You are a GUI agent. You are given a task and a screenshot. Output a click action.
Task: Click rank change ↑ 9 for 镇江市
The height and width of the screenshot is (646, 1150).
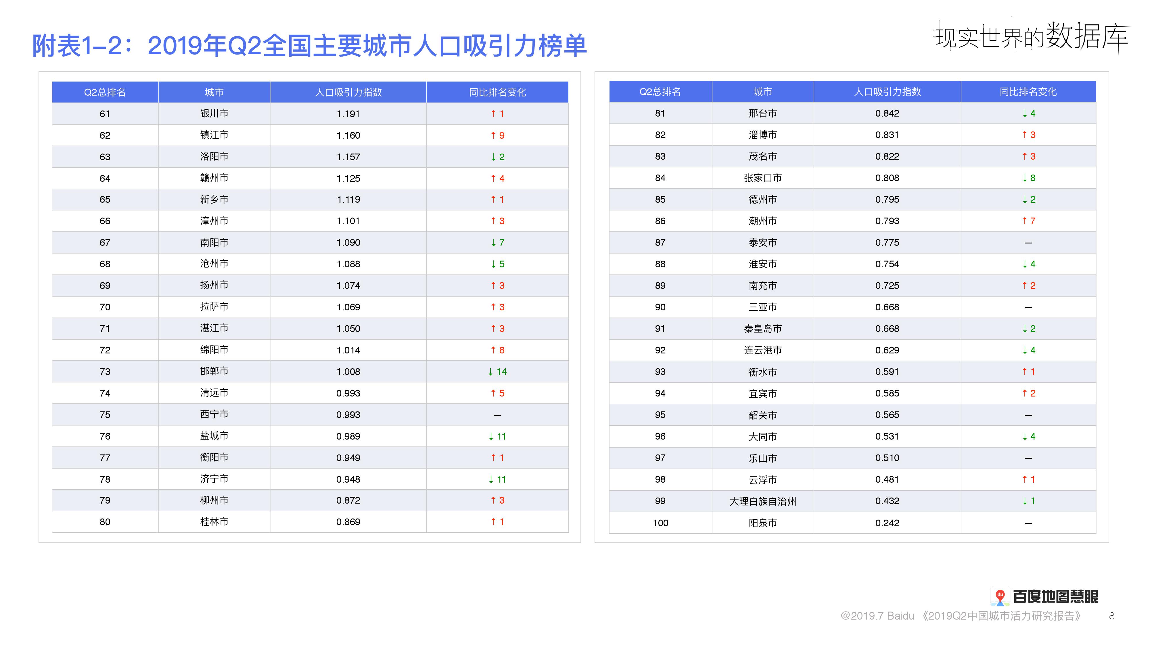pos(497,135)
